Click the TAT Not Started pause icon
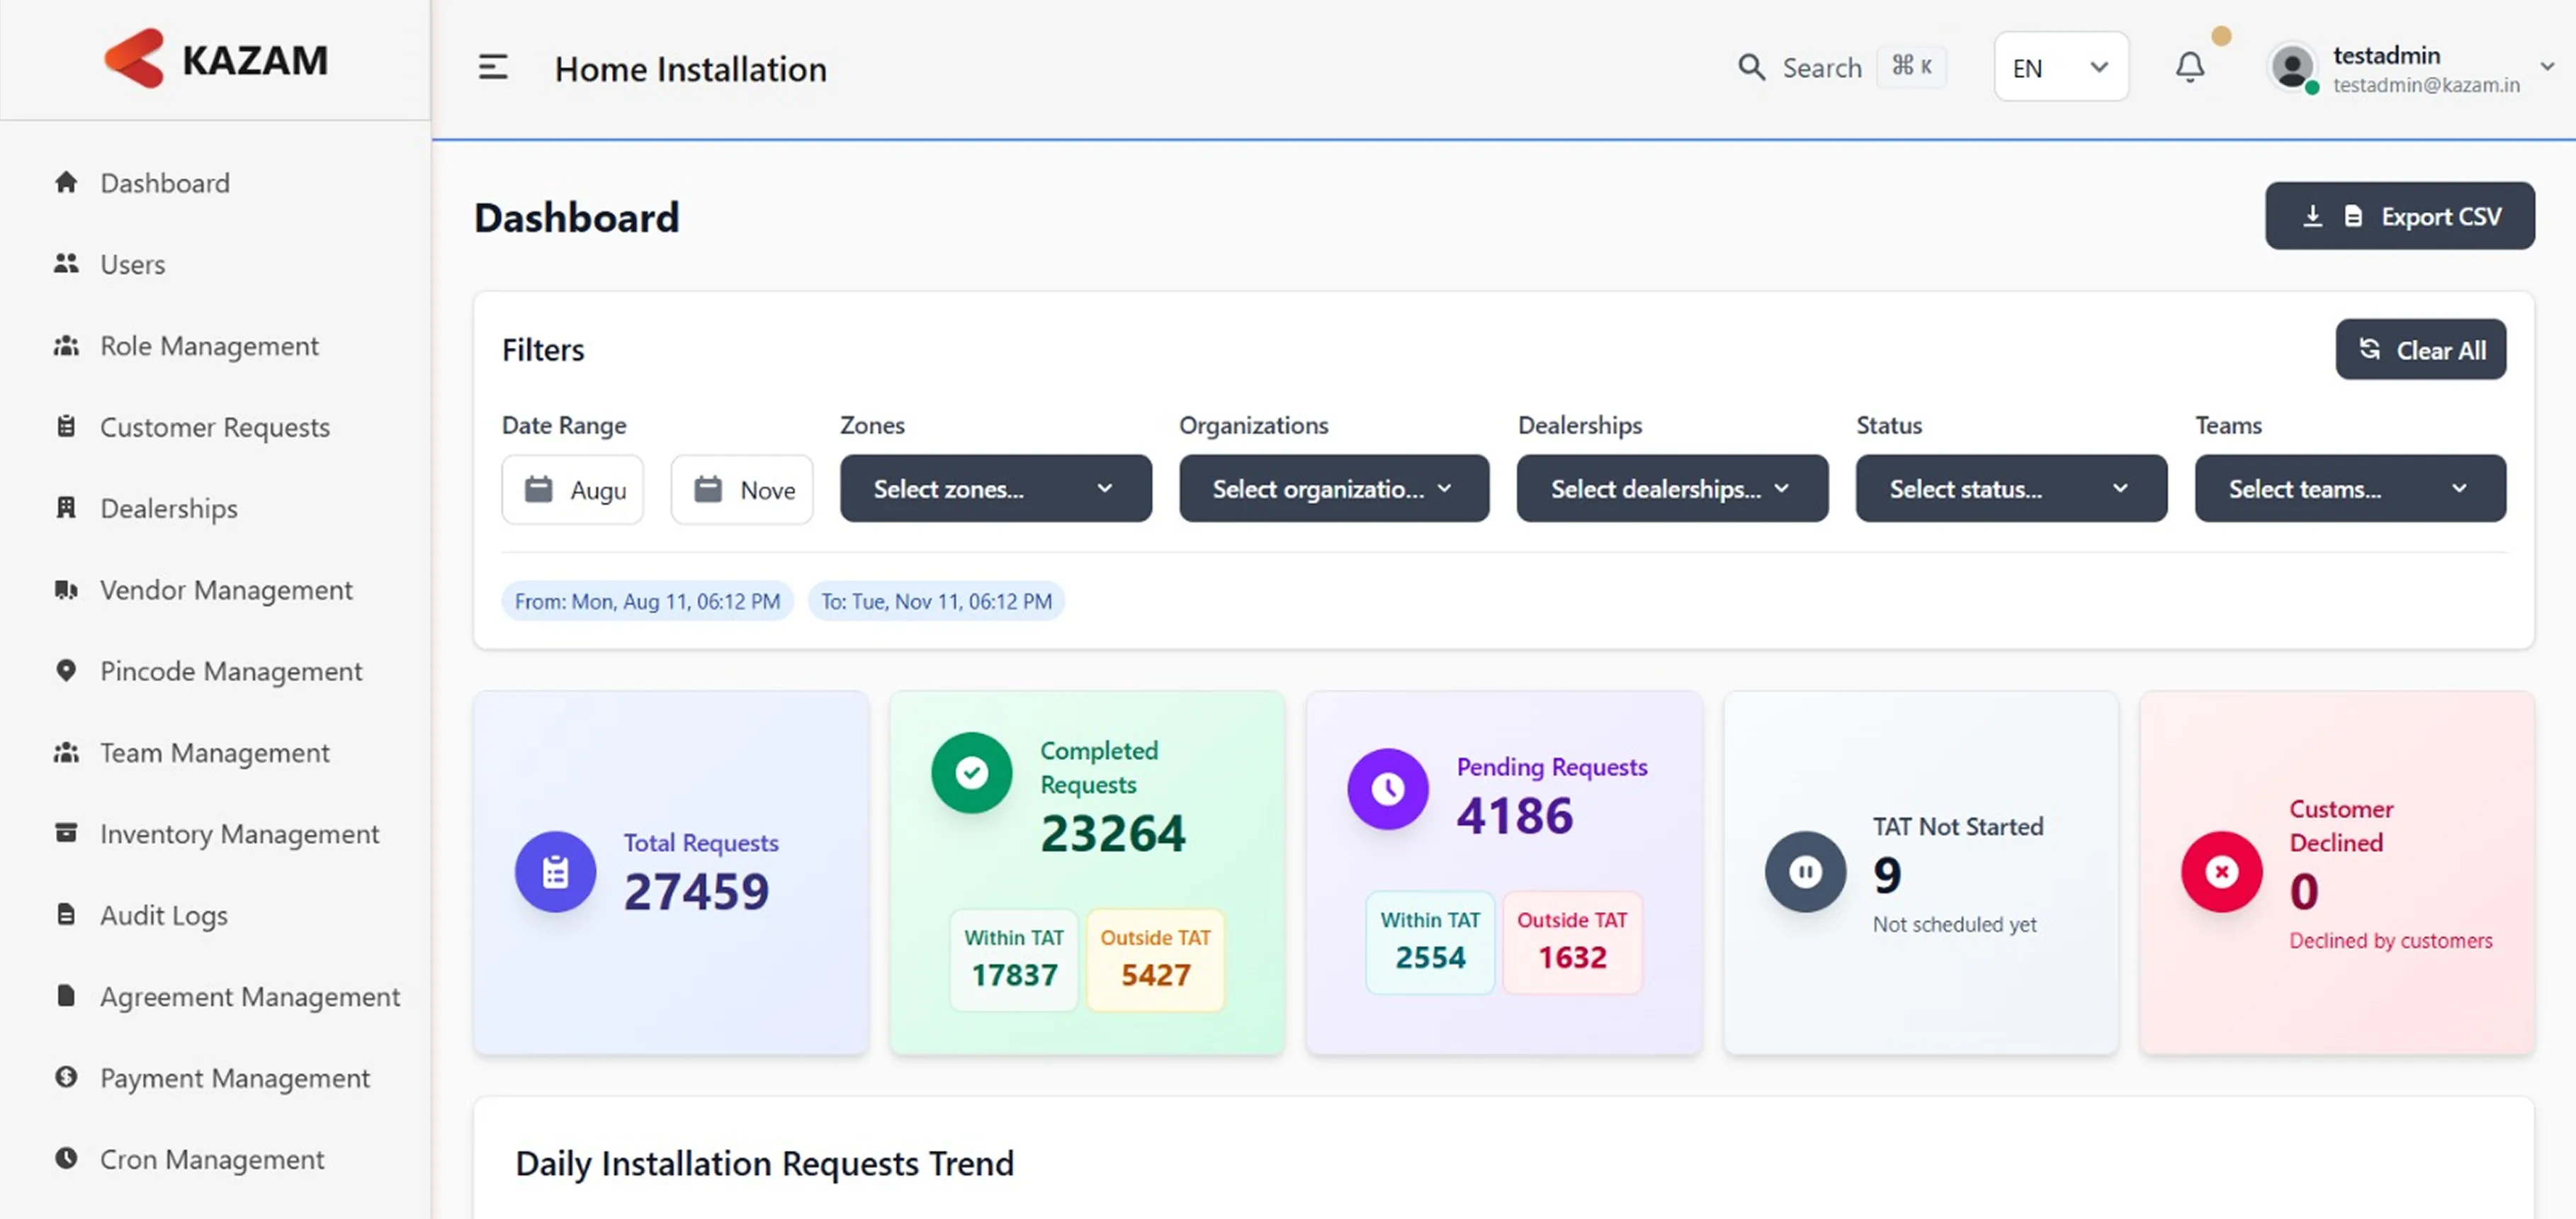 (1805, 871)
